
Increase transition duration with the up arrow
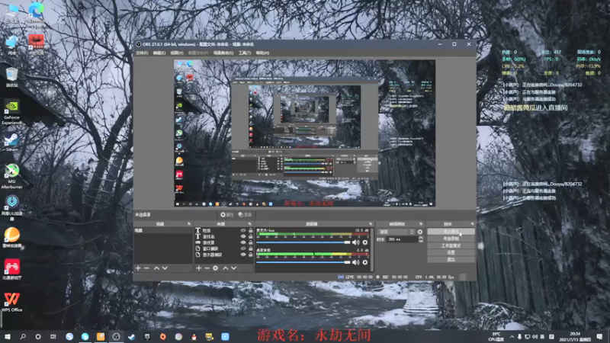click(x=421, y=238)
